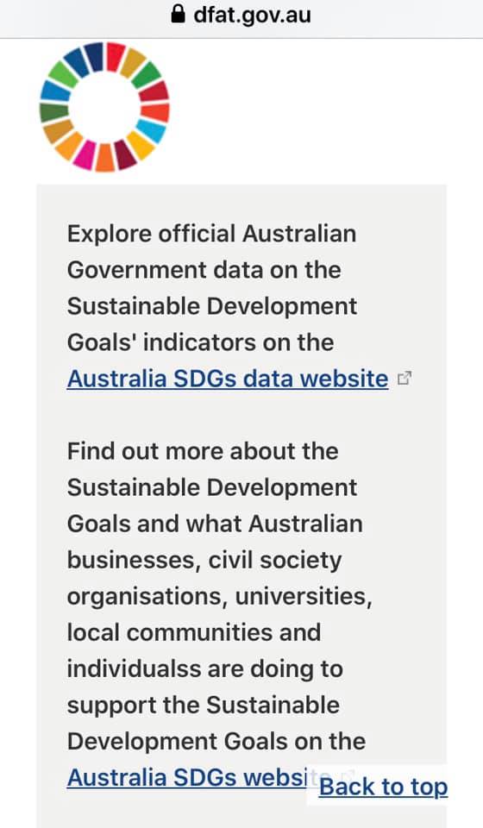Select the bright yellow wheel segment
Screen dimensions: 483x828
coord(140,145)
